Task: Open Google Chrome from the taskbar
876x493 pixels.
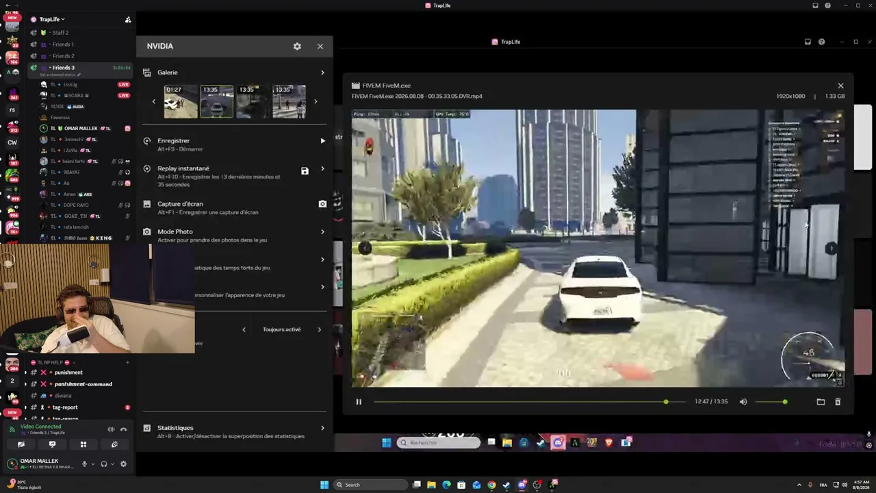Action: 491,485
